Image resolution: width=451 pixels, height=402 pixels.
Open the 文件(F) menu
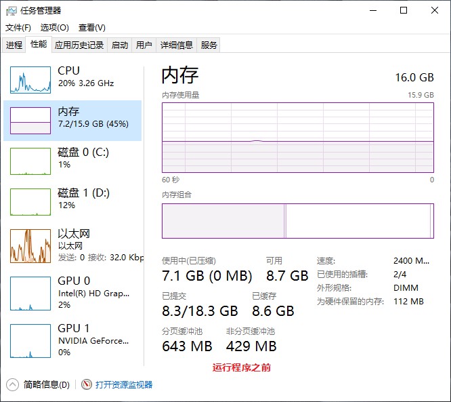click(x=18, y=28)
